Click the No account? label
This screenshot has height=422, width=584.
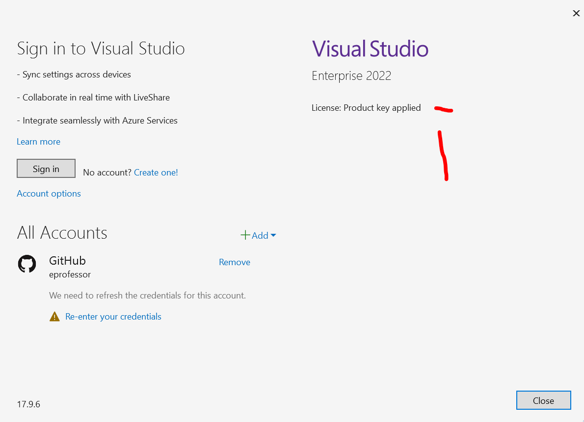107,173
